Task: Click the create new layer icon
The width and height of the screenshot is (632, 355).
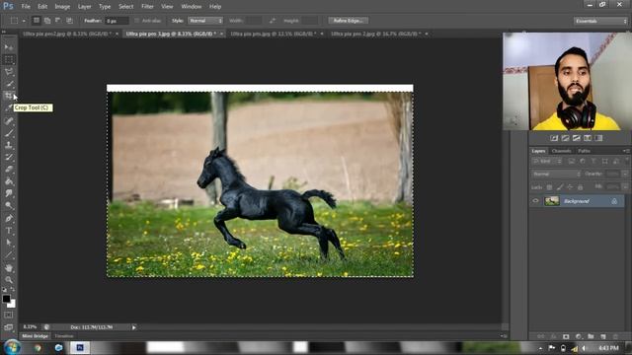Action: click(x=603, y=336)
